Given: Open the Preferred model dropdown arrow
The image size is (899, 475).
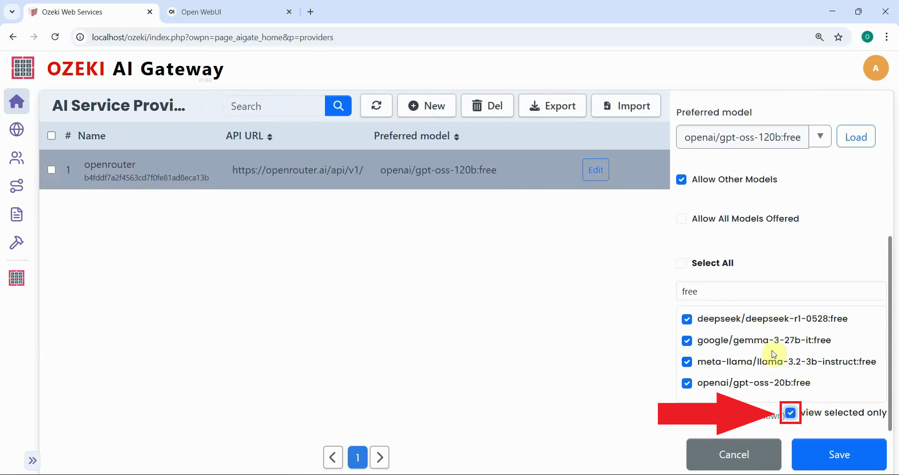Looking at the screenshot, I should 820,137.
